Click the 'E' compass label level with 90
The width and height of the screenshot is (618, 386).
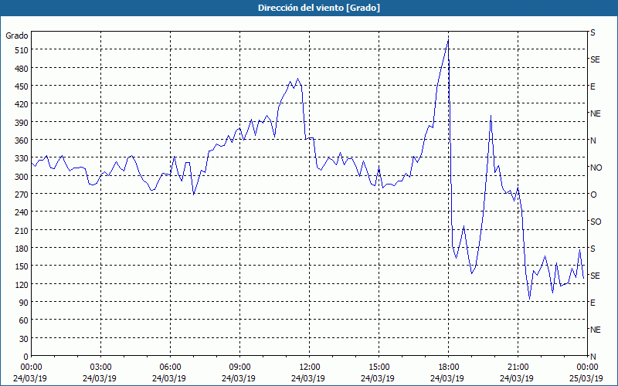593,303
